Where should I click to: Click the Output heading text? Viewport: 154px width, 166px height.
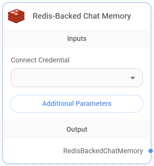pos(77,129)
